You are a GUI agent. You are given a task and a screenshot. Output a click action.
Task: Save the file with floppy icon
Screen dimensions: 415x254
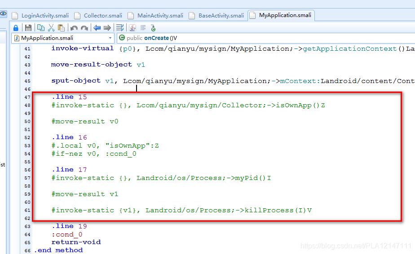click(28, 28)
